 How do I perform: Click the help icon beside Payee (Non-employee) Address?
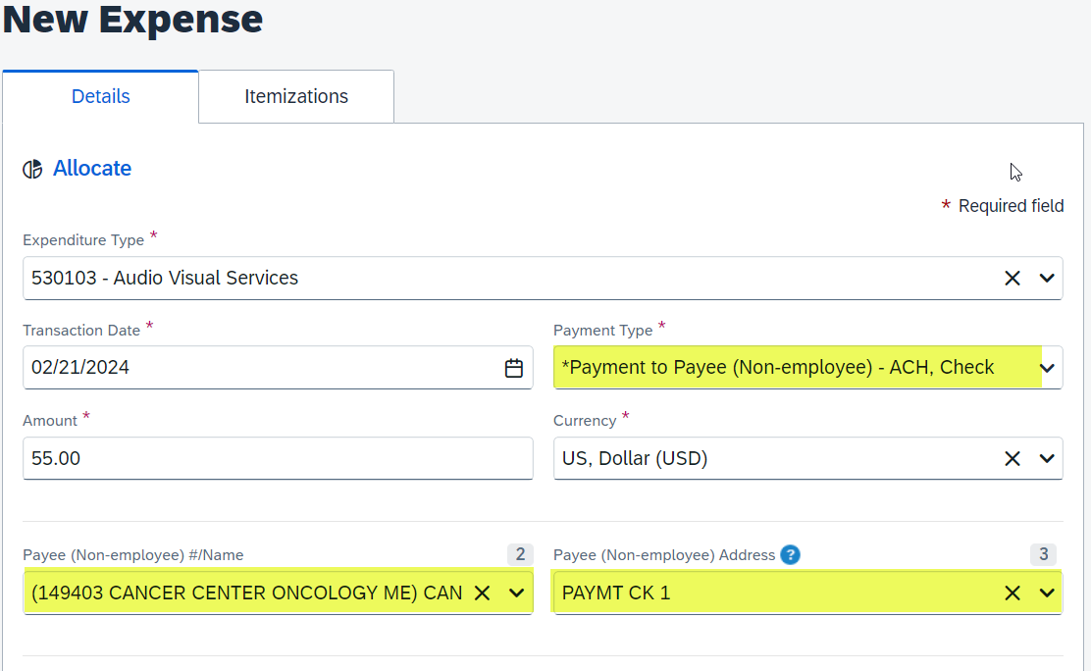(x=791, y=554)
